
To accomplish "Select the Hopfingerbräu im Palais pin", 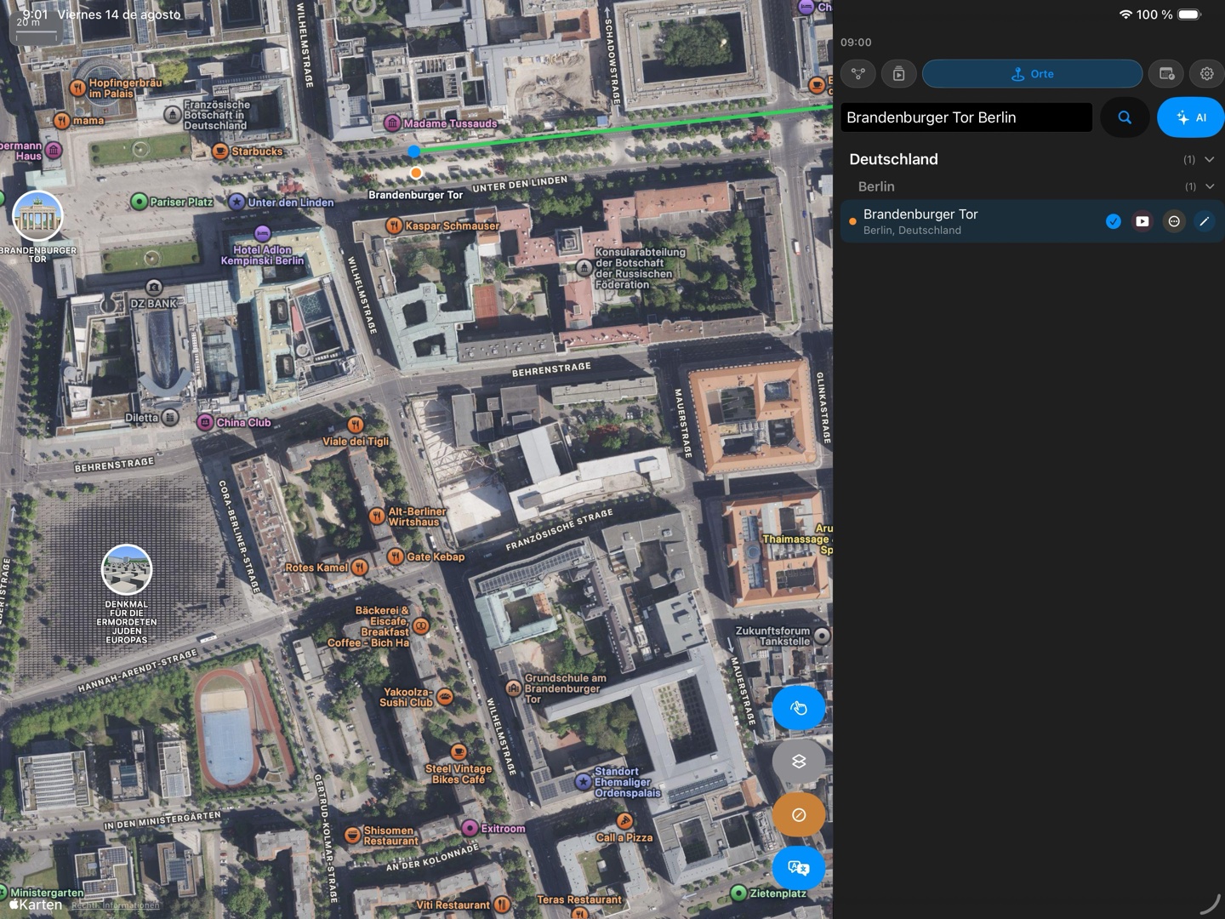I will pyautogui.click(x=77, y=88).
